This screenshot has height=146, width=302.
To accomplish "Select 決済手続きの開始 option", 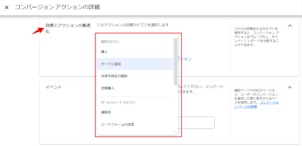I will pos(114,76).
